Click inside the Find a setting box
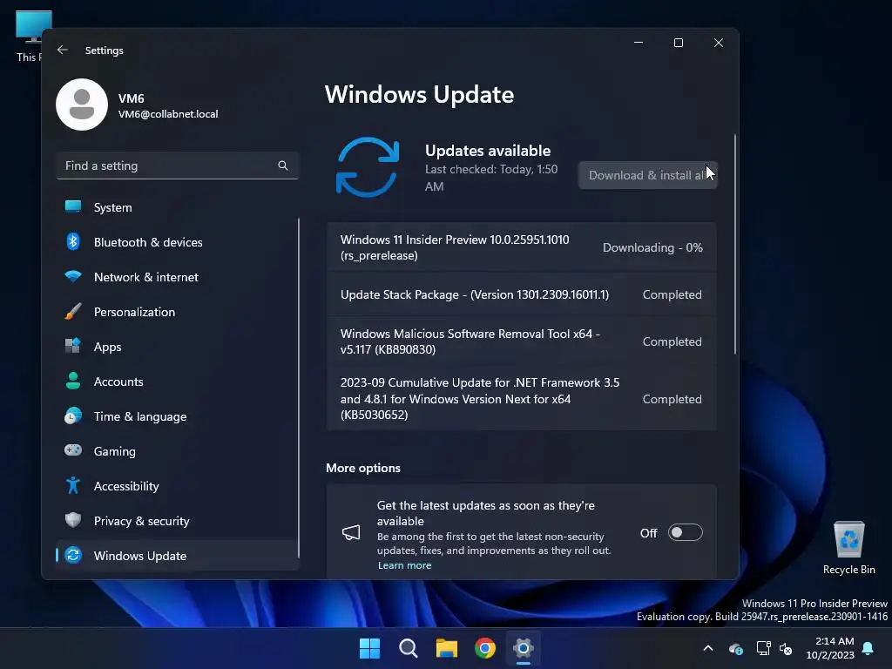 [177, 166]
